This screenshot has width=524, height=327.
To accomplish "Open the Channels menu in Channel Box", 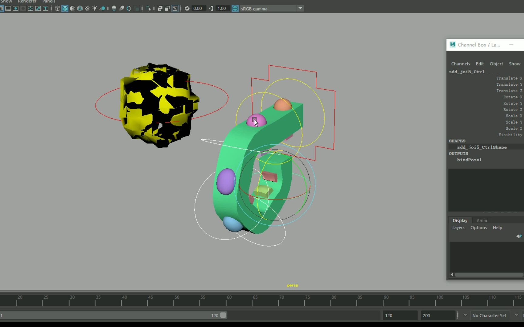I will (x=460, y=64).
